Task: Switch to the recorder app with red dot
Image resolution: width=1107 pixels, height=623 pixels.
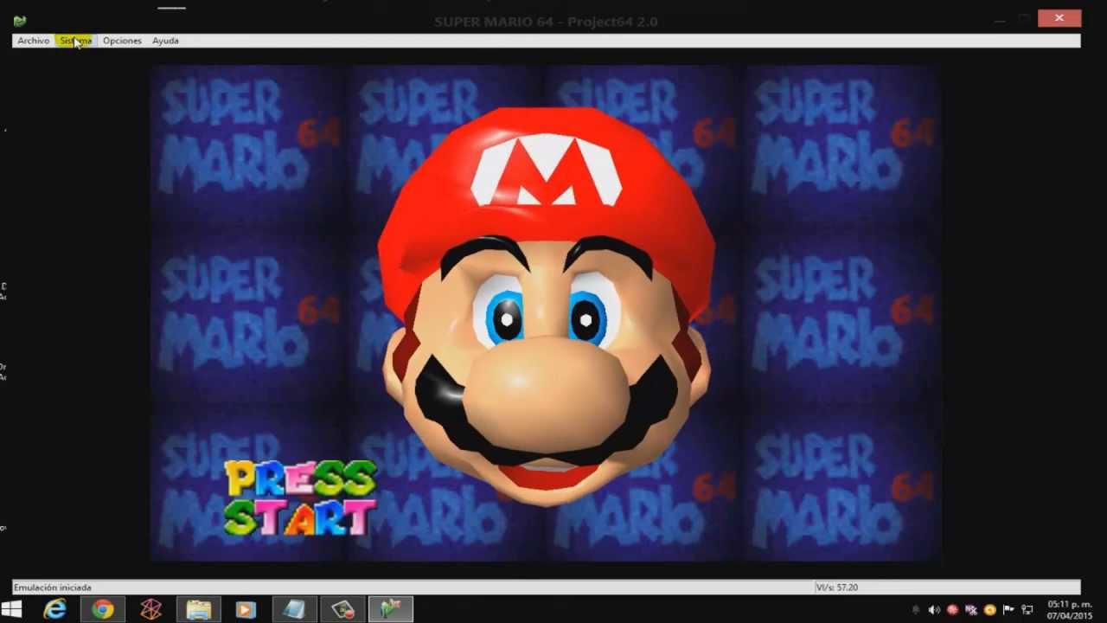Action: (x=342, y=610)
